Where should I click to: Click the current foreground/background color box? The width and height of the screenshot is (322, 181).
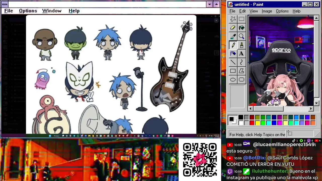233,120
